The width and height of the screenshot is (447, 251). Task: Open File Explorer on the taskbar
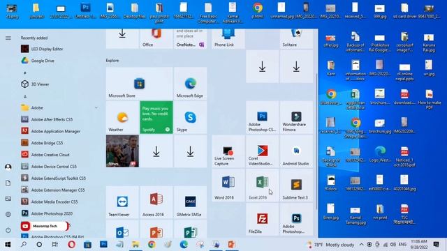point(135,245)
